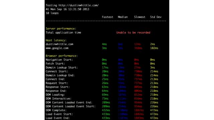The height and width of the screenshot is (120, 214).
Task: Click the 'Browser performance:' heading
Action: [62, 56]
